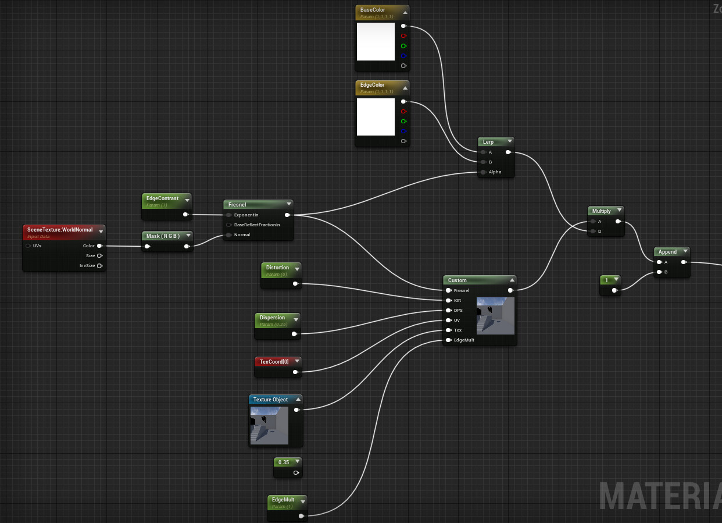
Task: Expand the Distortion node arrow
Action: (296, 269)
